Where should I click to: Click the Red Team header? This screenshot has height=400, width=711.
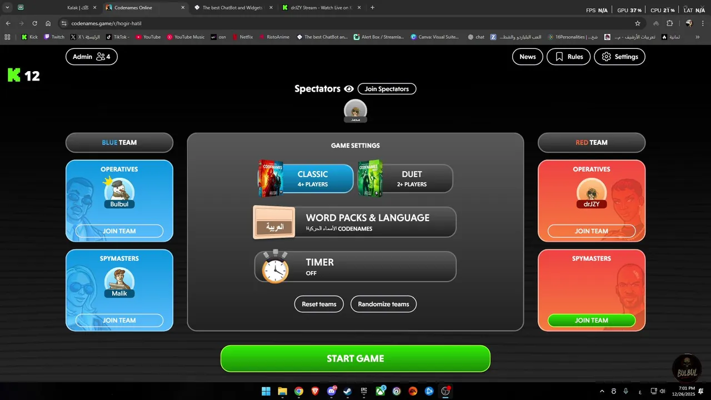tap(592, 143)
